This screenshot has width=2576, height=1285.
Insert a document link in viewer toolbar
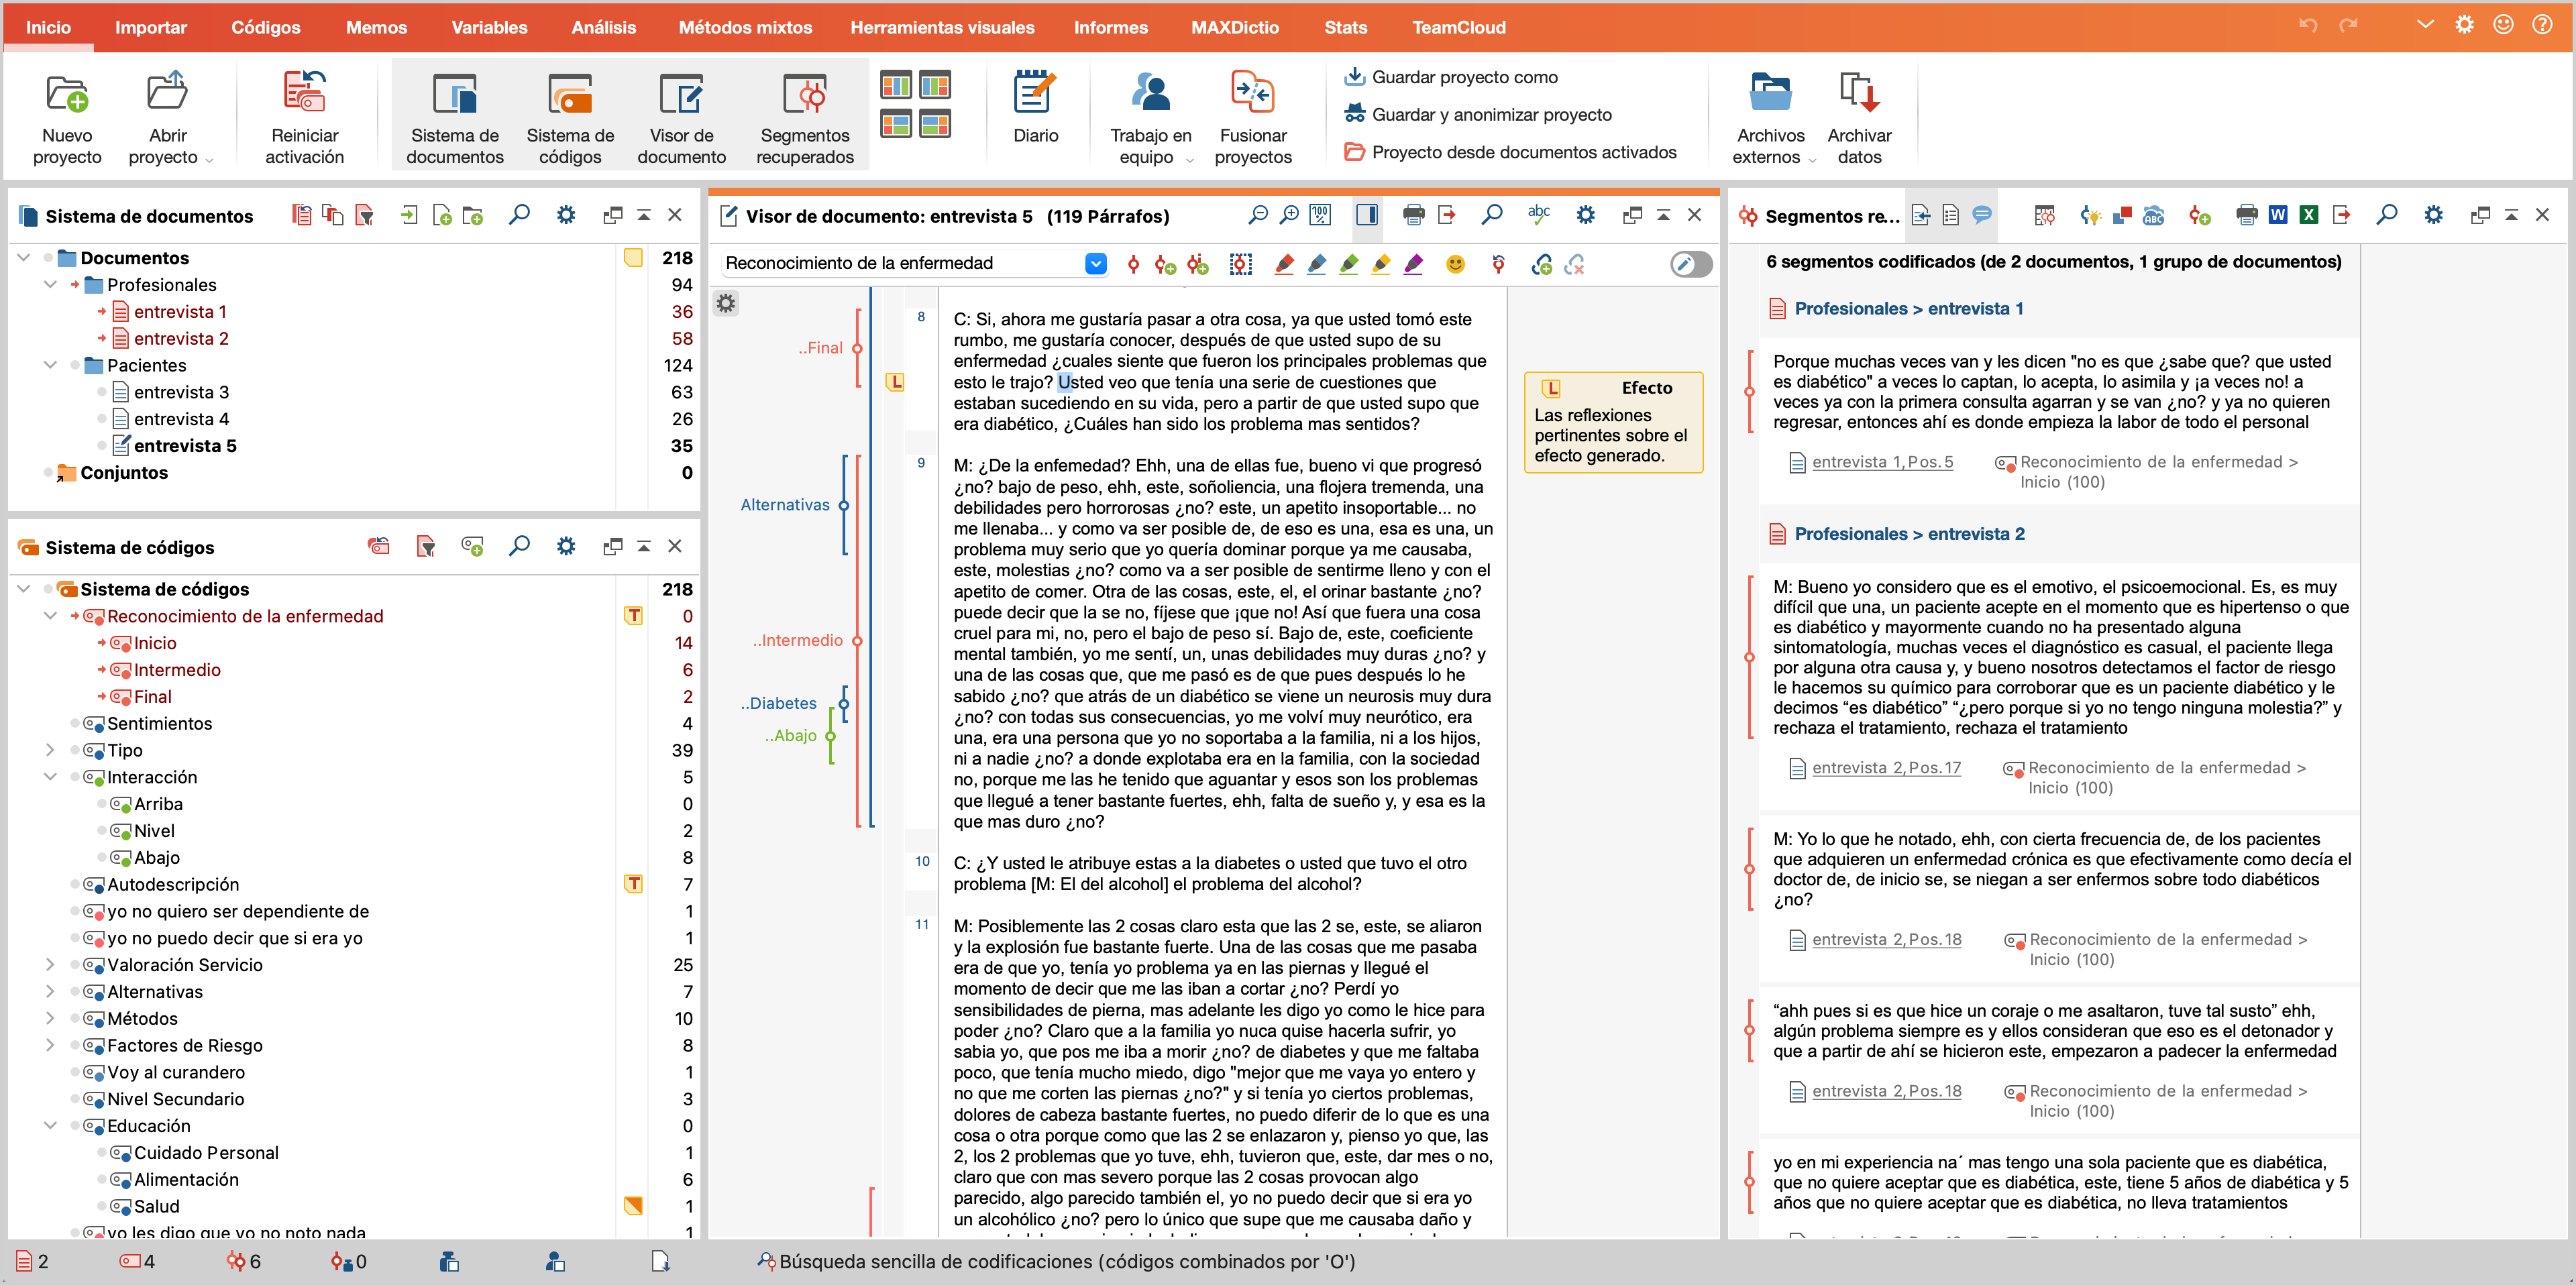click(x=1542, y=264)
